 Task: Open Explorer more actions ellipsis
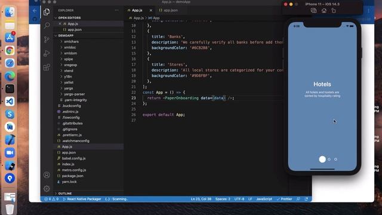pos(117,10)
